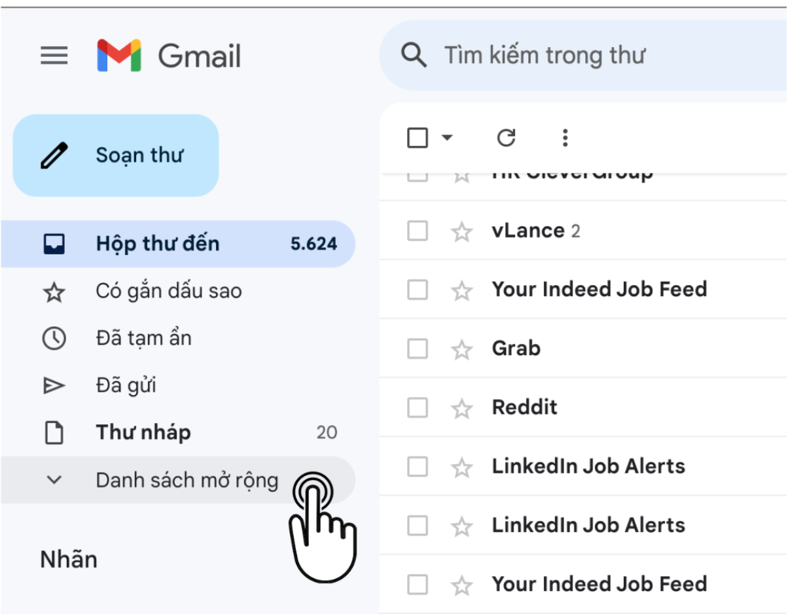Collapse the Nhãn labels section
The width and height of the screenshot is (788, 616).
click(68, 559)
